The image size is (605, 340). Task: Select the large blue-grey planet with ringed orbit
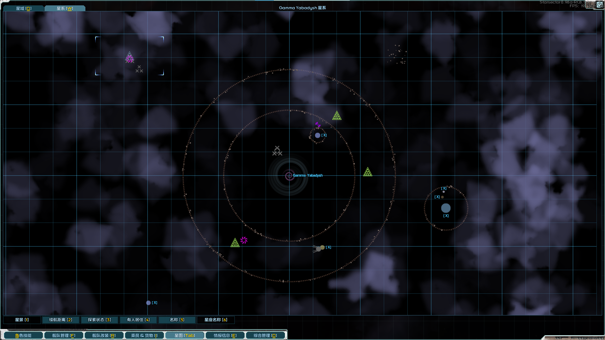click(x=446, y=208)
